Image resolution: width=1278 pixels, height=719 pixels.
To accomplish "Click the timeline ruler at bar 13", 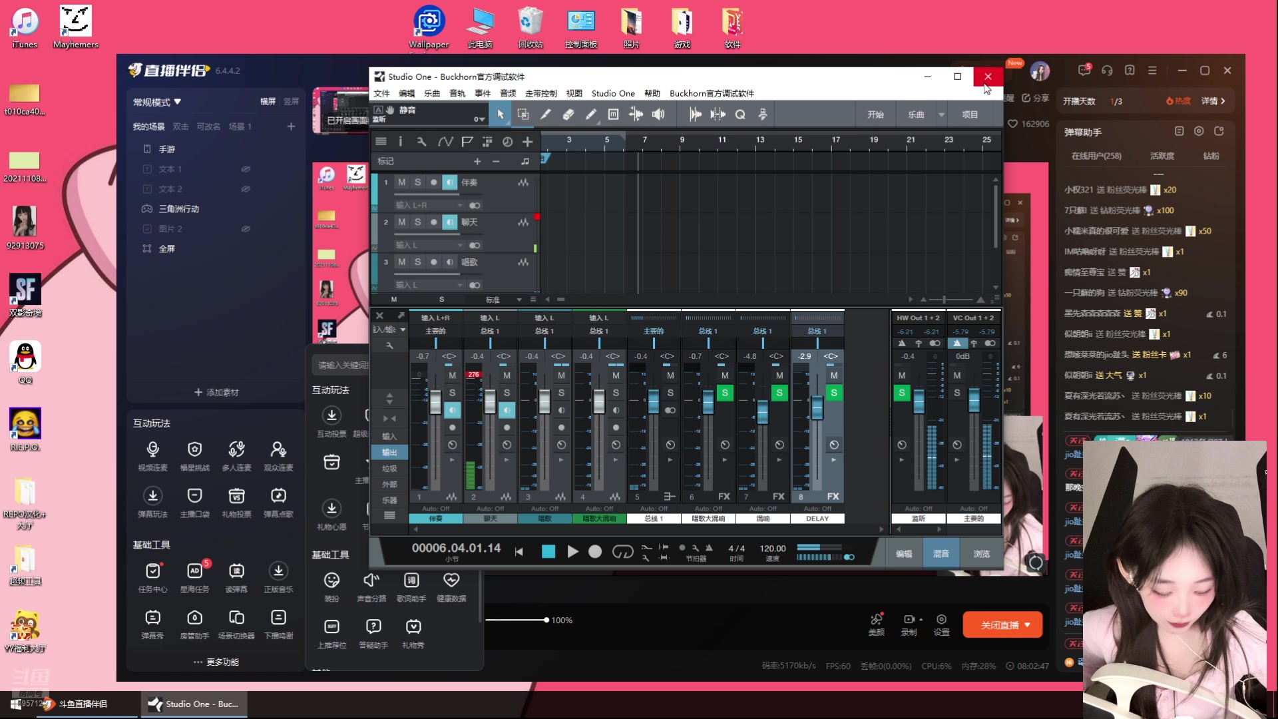I will pos(759,140).
